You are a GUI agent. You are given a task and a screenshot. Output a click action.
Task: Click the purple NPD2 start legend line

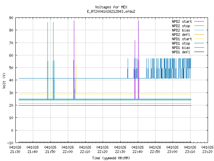click(x=199, y=21)
